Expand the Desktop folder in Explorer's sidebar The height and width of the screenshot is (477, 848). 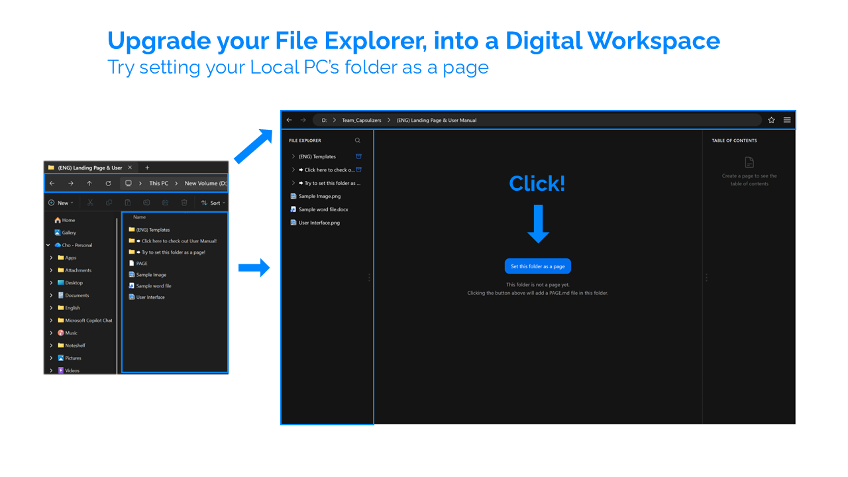[x=52, y=283]
